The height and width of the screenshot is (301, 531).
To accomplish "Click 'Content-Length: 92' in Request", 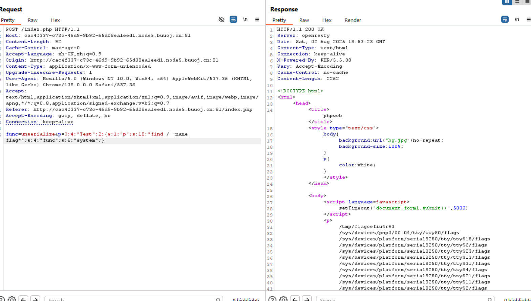I will (x=34, y=42).
